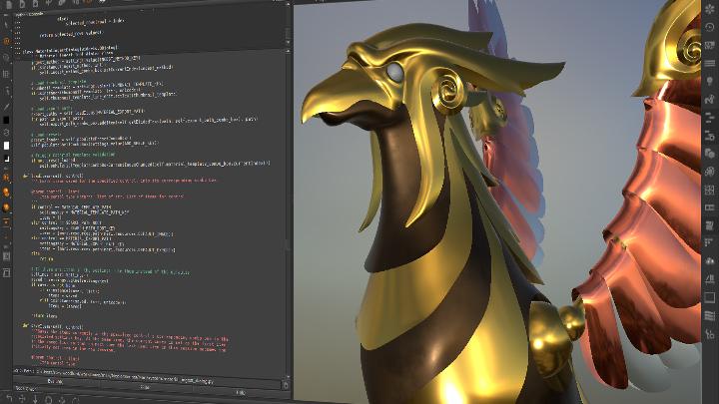The width and height of the screenshot is (719, 404).
Task: Click the grid icon in right toolbar
Action: pyautogui.click(x=709, y=187)
